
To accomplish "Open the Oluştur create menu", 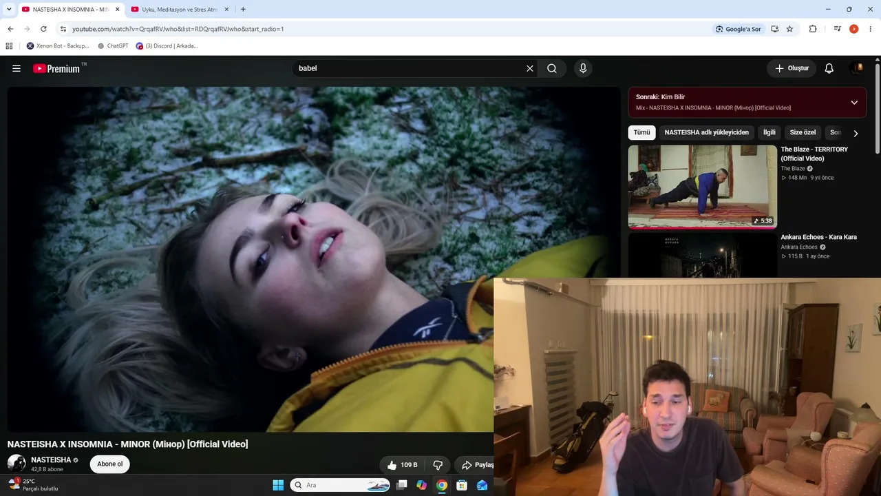I will tap(792, 68).
